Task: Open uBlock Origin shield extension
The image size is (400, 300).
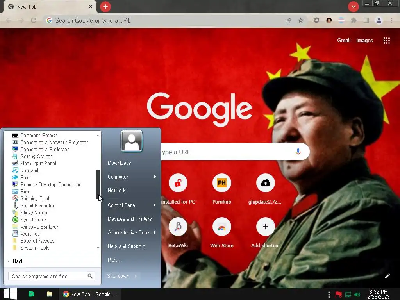Action: [316, 20]
